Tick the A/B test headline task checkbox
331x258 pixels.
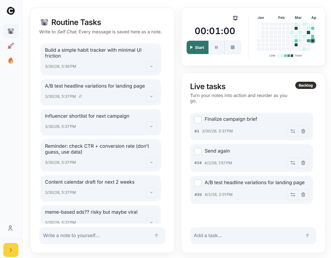tap(198, 183)
